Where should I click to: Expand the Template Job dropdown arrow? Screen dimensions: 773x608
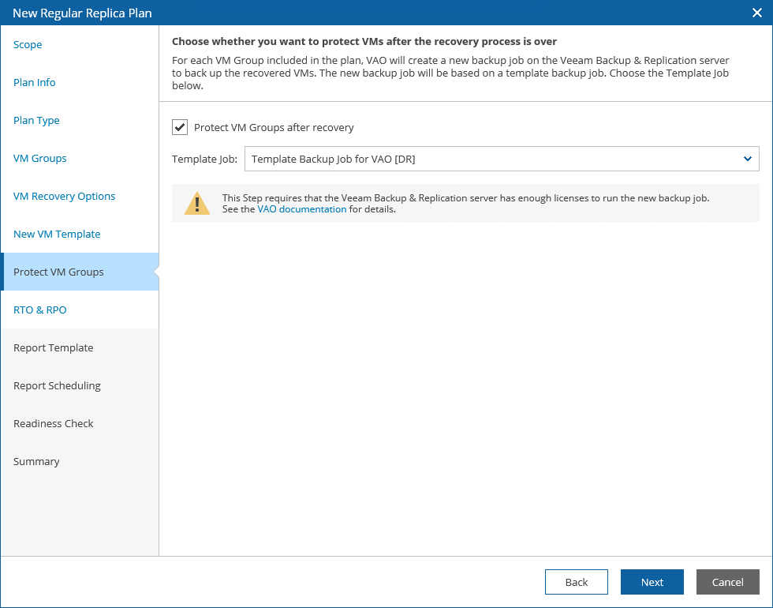(x=747, y=159)
